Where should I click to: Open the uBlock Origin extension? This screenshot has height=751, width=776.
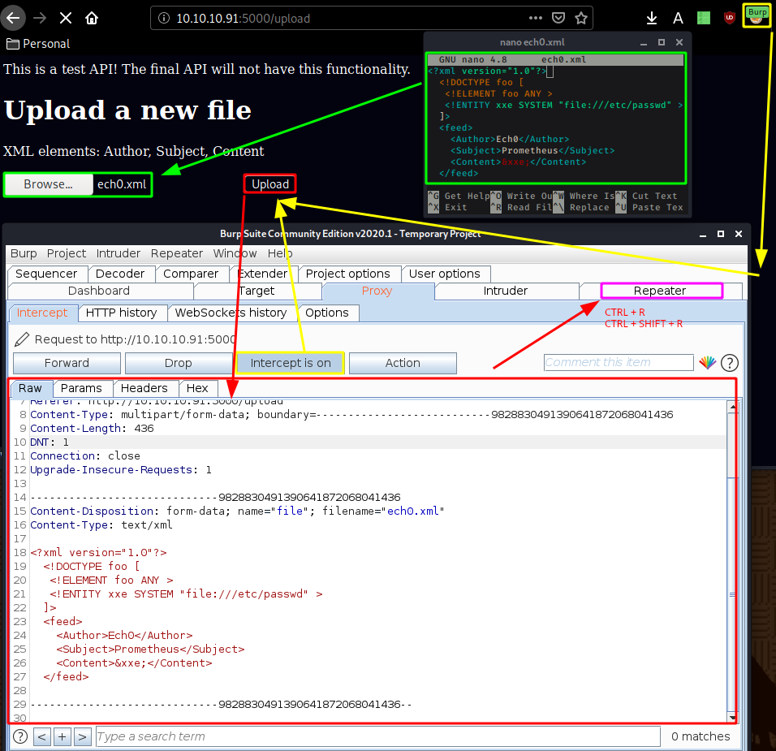(x=730, y=19)
